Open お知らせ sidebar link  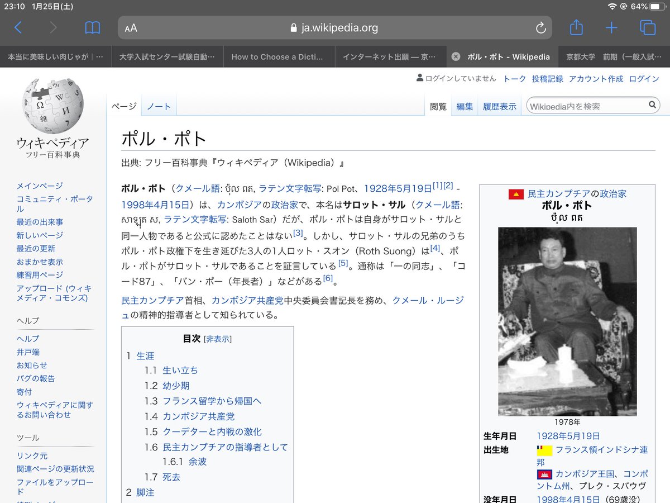(x=32, y=365)
